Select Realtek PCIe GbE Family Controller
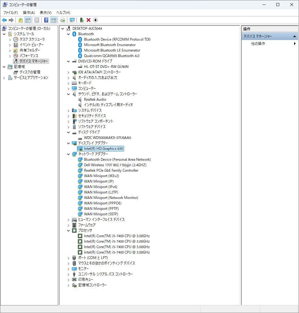Viewport: 299px width, 313px height. coord(111,170)
